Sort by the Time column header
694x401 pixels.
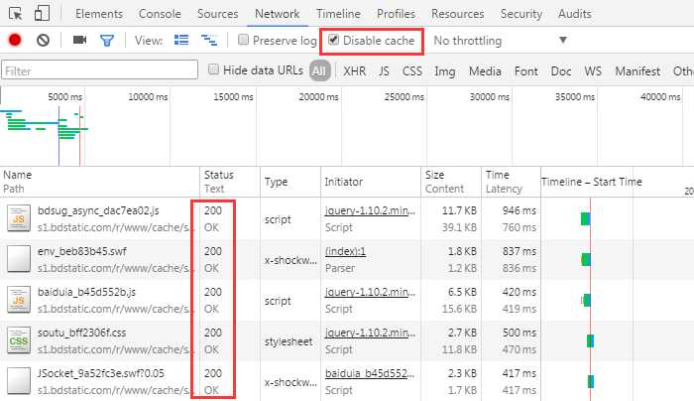[x=512, y=182]
